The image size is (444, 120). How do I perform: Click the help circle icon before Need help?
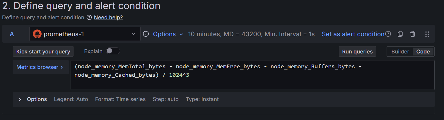point(89,18)
